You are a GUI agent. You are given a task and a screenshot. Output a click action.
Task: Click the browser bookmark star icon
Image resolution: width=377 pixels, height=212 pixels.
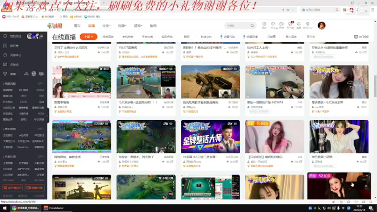point(288,10)
